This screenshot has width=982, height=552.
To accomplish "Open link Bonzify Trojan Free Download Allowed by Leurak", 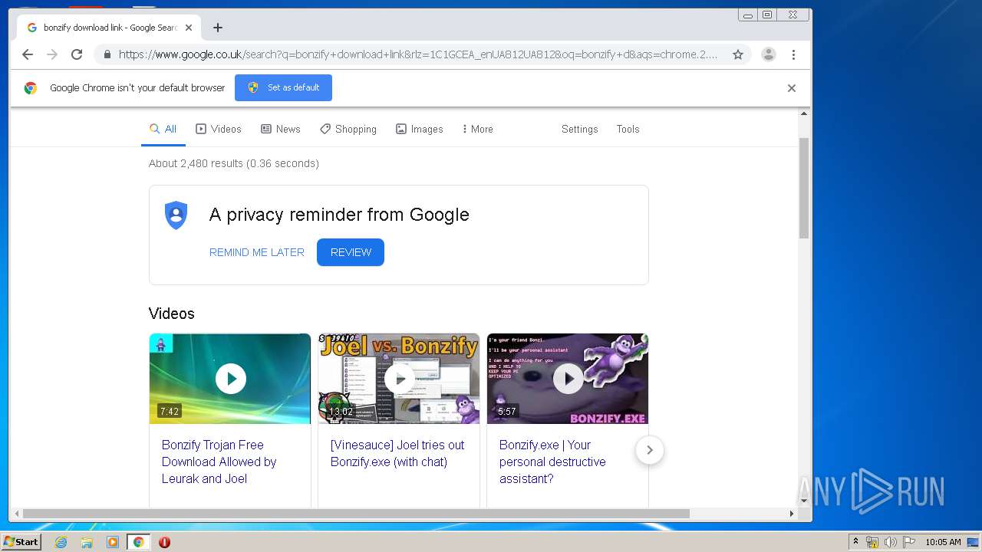I will [x=219, y=462].
